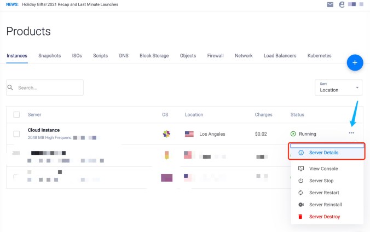
Task: Click the View Console monitor icon
Action: [300, 169]
